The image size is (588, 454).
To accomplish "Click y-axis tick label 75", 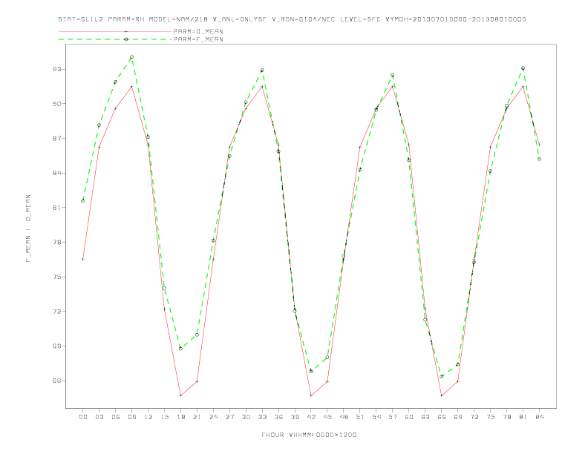I will [57, 277].
